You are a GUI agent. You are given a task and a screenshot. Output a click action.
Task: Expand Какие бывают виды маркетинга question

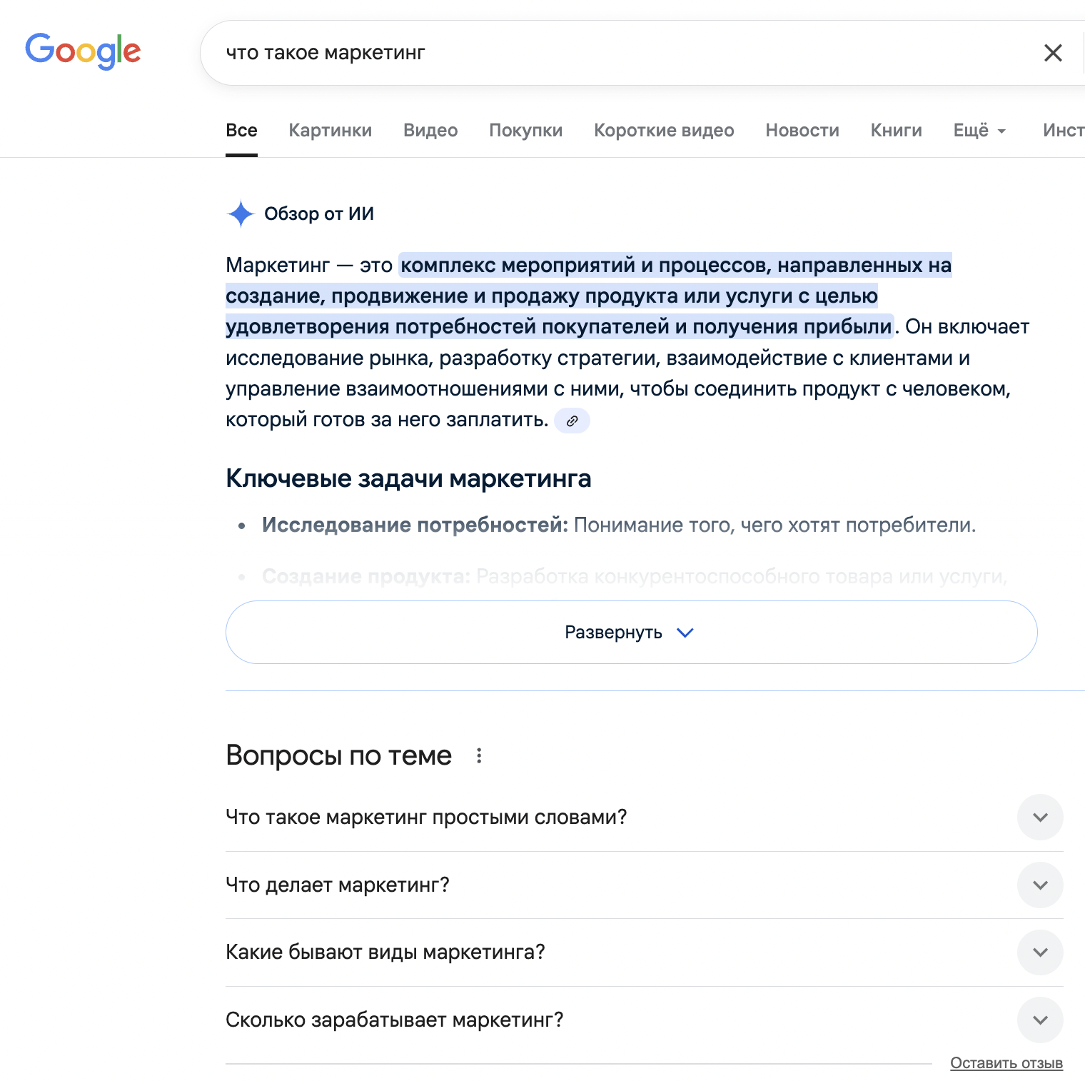coord(1040,952)
